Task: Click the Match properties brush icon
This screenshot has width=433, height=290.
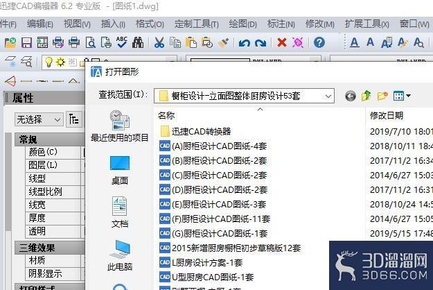Action: coord(223,42)
